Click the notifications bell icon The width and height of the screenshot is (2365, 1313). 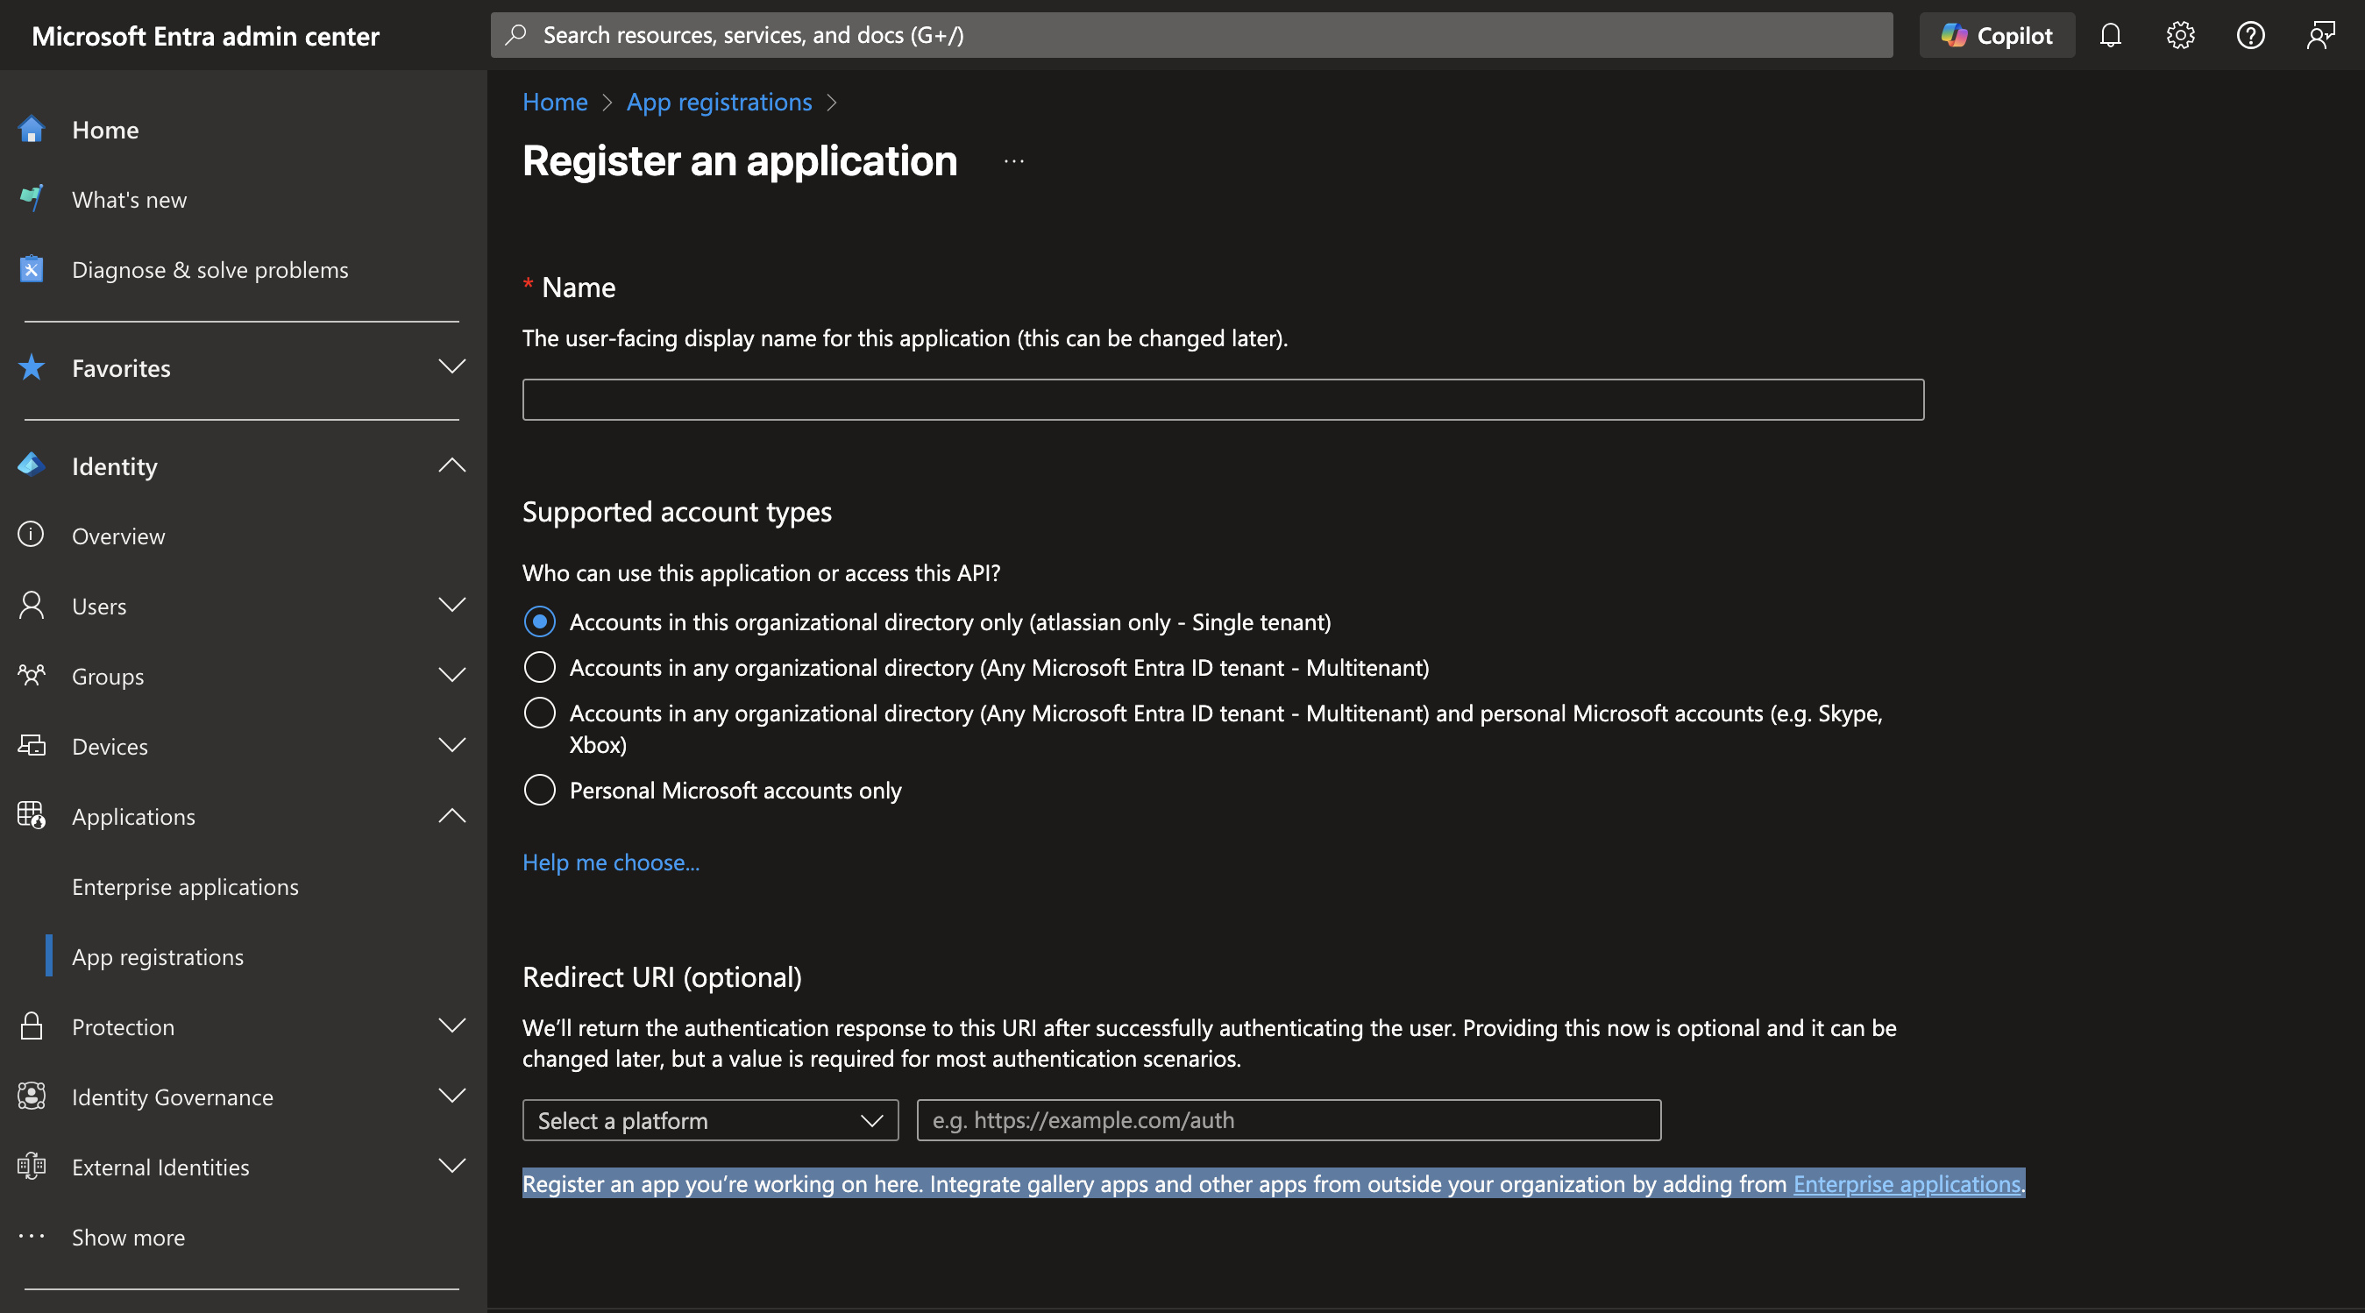pos(2112,35)
